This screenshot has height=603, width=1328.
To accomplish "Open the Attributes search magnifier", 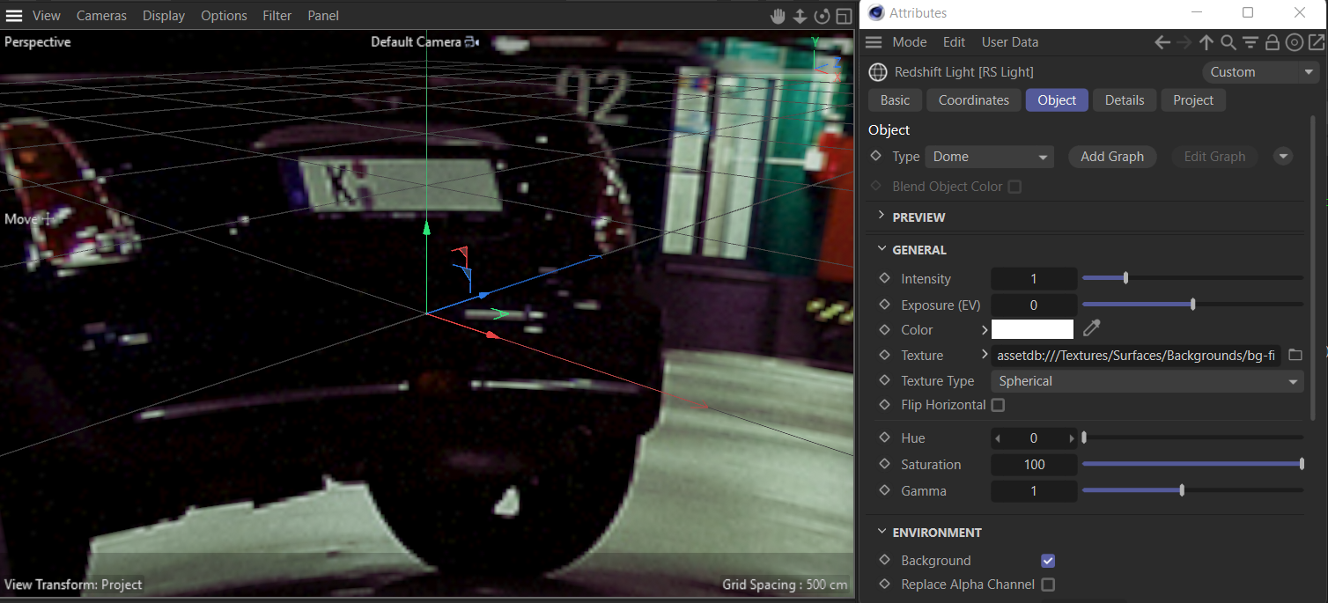I will [1228, 42].
